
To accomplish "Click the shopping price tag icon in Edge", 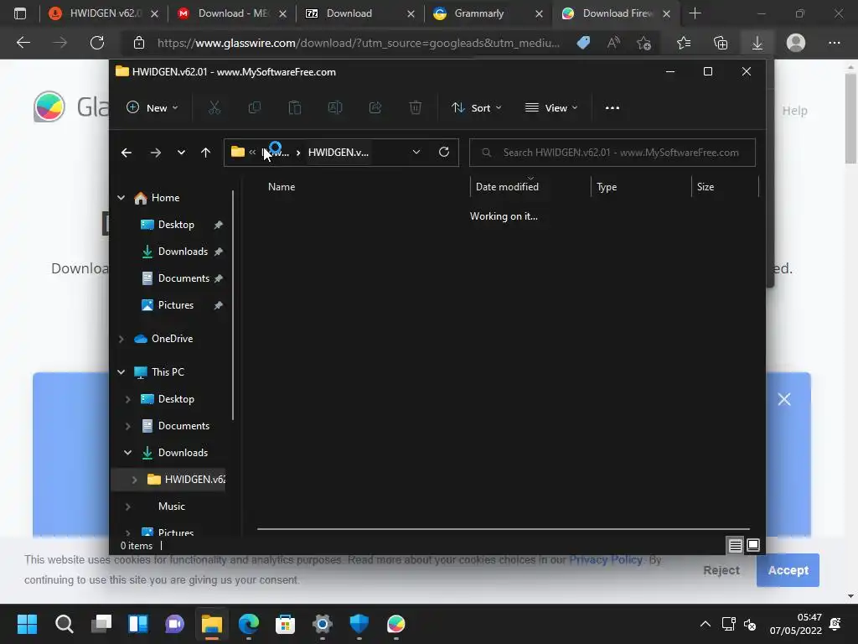I will [x=583, y=43].
